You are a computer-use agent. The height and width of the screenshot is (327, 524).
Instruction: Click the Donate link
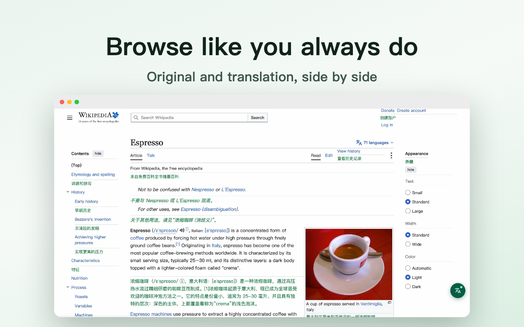click(388, 111)
